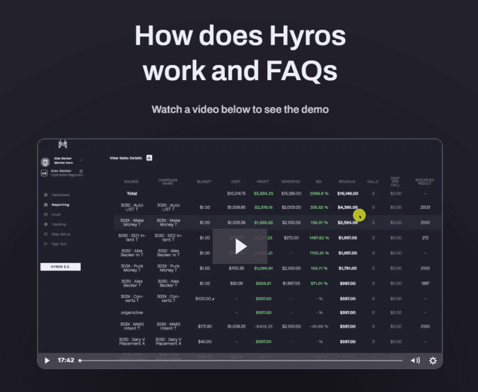Click the HYROS S.E. button
Image resolution: width=478 pixels, height=392 pixels.
coord(60,267)
